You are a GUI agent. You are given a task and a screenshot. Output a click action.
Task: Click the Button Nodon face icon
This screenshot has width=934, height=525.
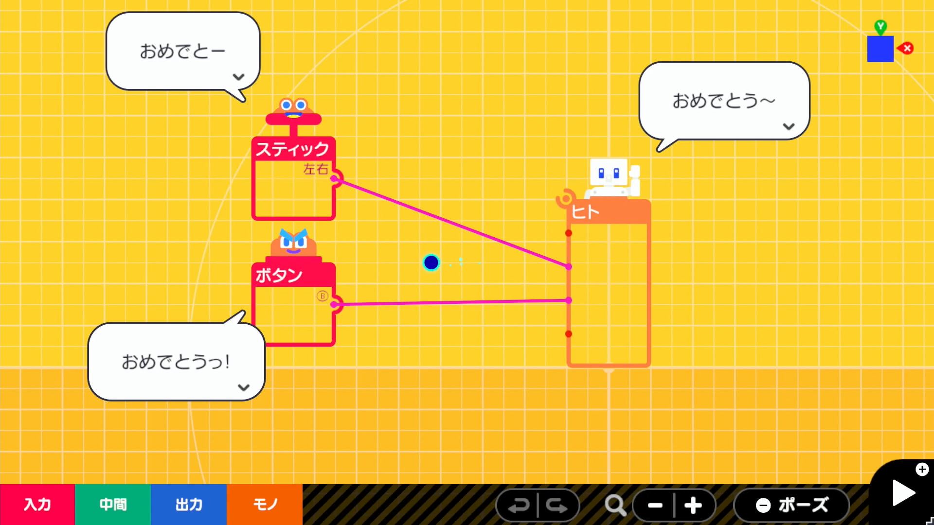(x=293, y=243)
